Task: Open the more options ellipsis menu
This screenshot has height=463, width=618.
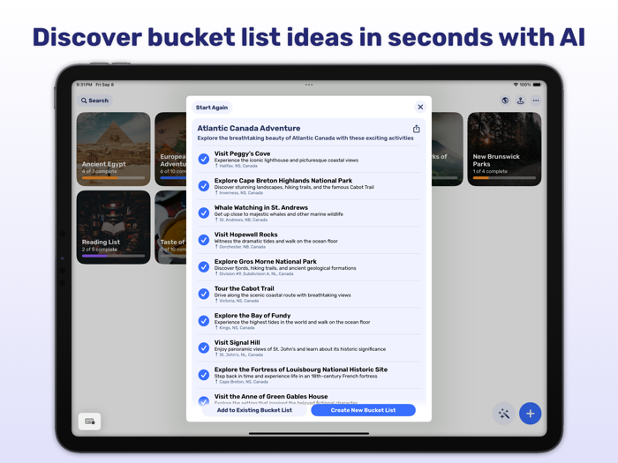Action: pyautogui.click(x=536, y=101)
